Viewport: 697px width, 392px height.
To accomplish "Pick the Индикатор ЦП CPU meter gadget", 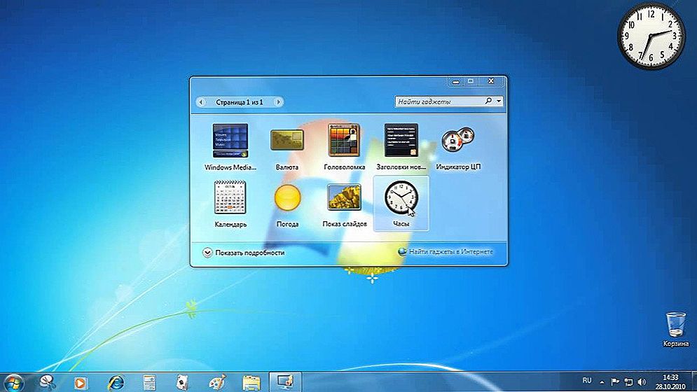I will coord(458,148).
